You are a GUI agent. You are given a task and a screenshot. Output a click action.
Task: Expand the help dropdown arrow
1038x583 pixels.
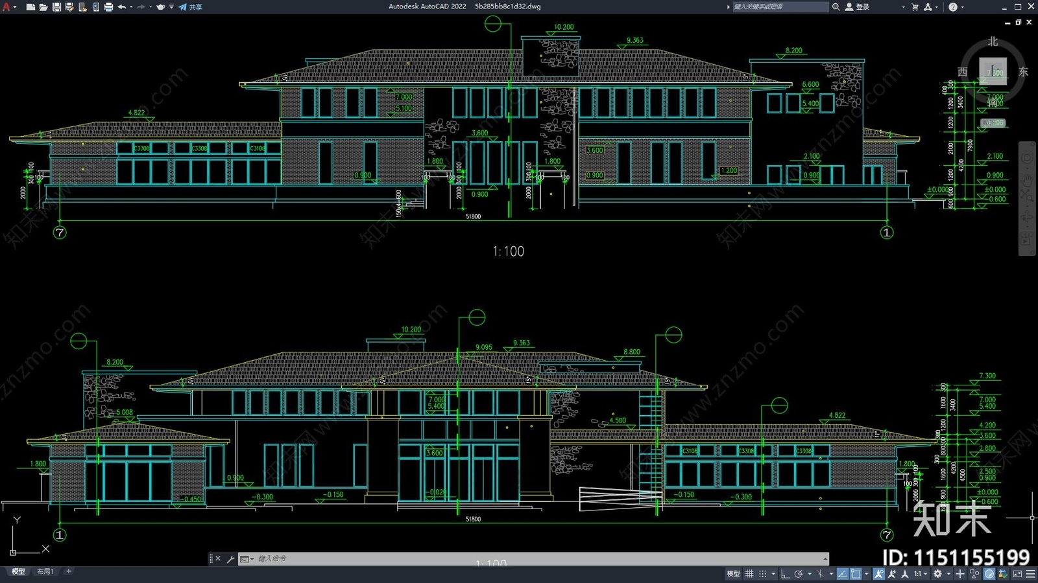(962, 7)
